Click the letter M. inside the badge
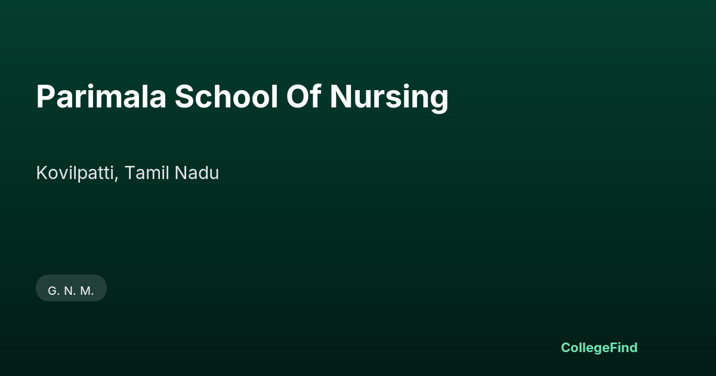 pyautogui.click(x=87, y=291)
